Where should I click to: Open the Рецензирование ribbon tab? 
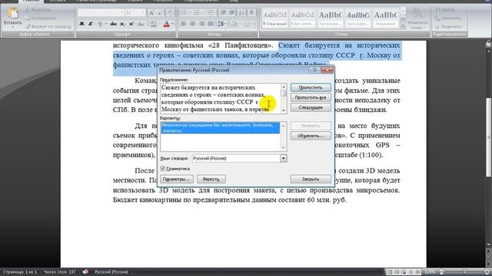[201, 1]
